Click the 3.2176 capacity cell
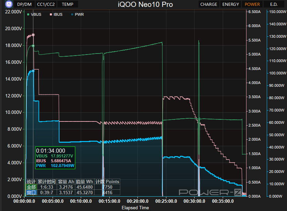The height and width of the screenshot is (211, 287). pos(66,187)
